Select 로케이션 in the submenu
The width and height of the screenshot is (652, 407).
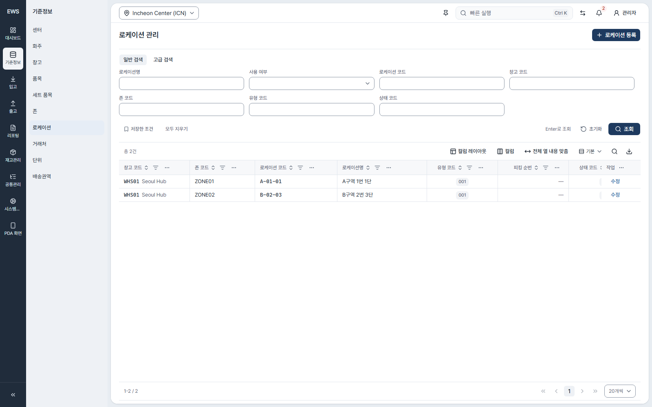point(67,128)
